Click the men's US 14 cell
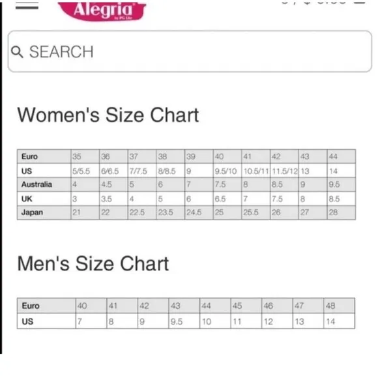378x378 pixels. coord(339,321)
